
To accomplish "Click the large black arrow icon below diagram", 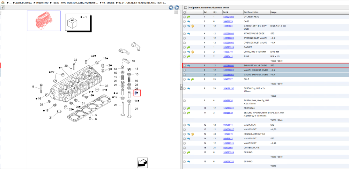I will (143, 163).
